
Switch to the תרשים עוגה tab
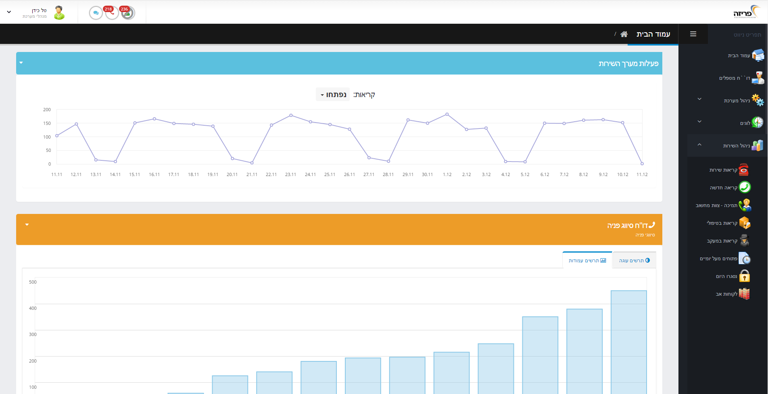(634, 261)
